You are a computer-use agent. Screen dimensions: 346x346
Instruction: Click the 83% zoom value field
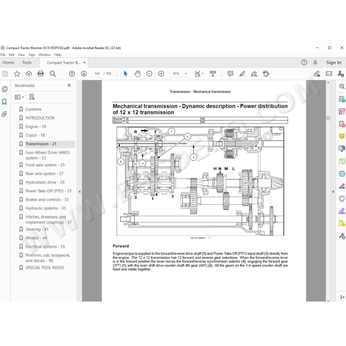176,74
